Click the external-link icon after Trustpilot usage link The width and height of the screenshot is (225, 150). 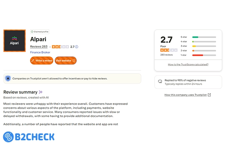click(209, 95)
